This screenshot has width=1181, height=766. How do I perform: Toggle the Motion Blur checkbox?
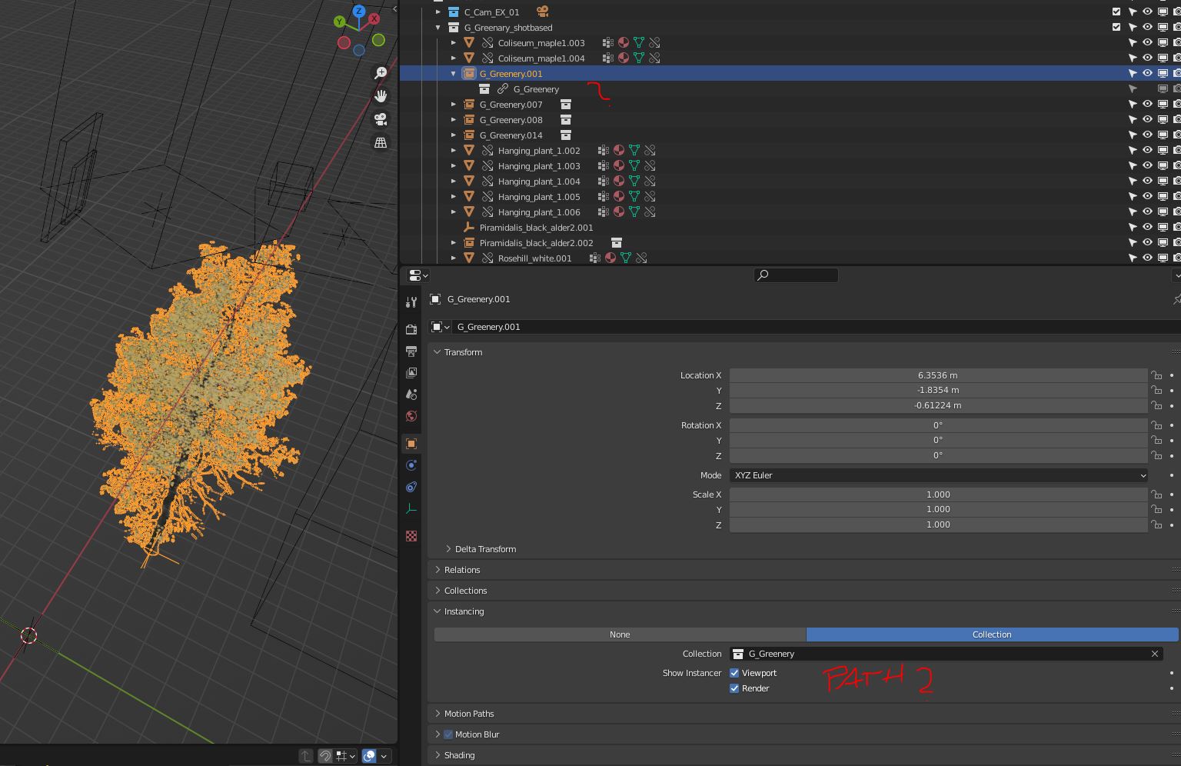[448, 734]
